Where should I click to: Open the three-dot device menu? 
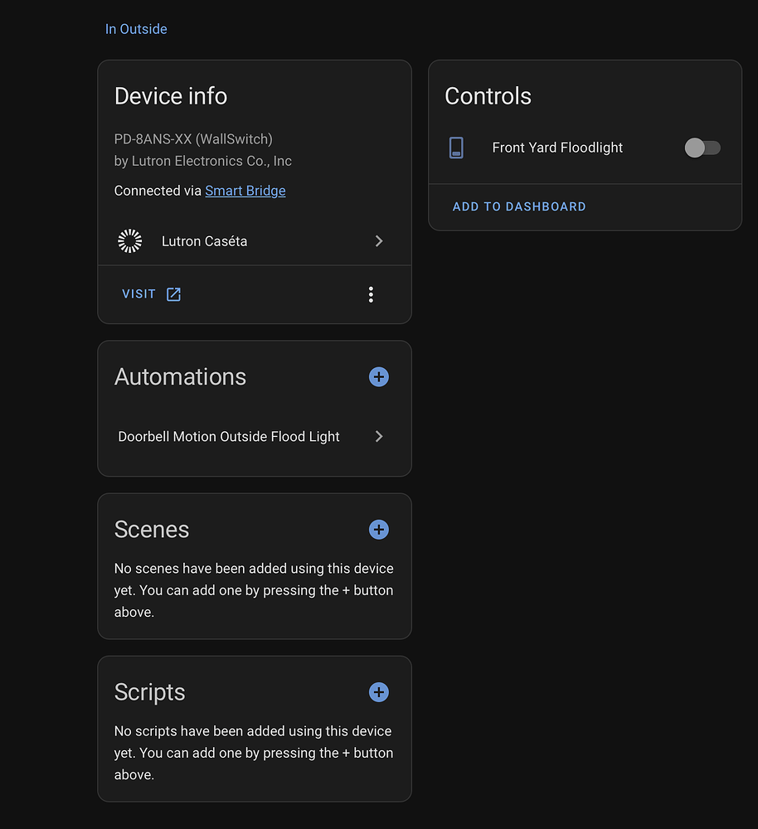[x=371, y=294]
